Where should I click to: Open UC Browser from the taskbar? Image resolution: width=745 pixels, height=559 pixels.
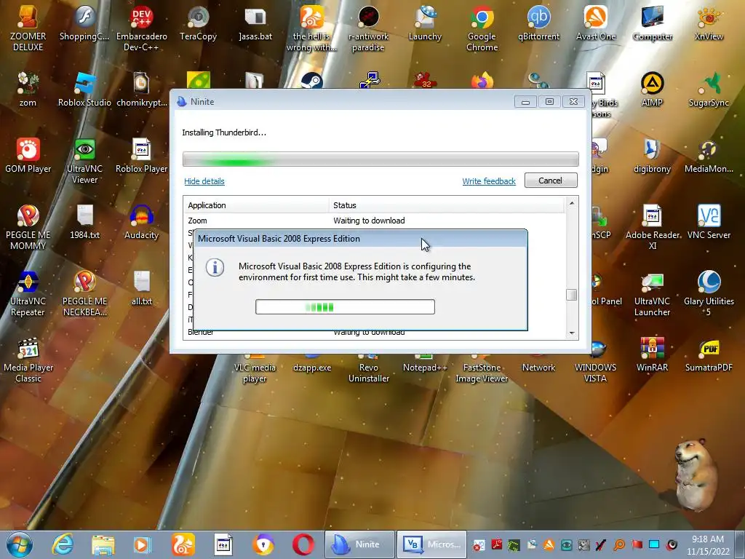tap(183, 544)
